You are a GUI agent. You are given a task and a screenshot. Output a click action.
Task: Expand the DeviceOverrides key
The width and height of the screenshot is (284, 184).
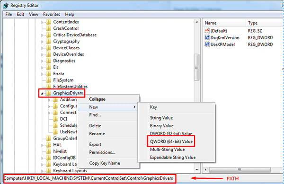tap(42, 55)
